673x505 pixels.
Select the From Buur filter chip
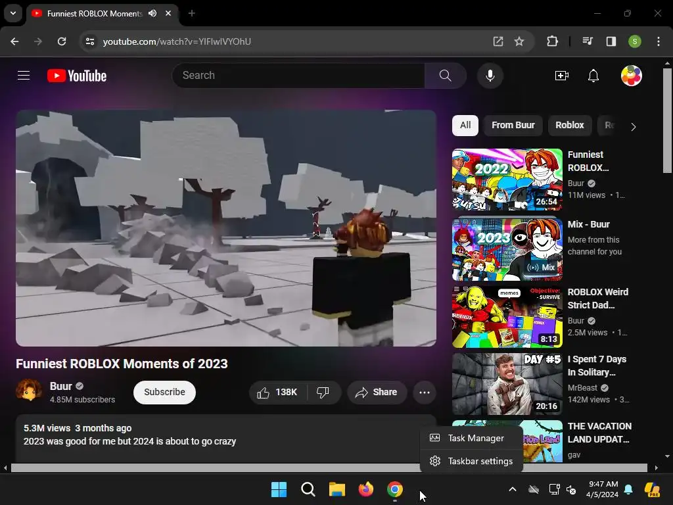513,126
